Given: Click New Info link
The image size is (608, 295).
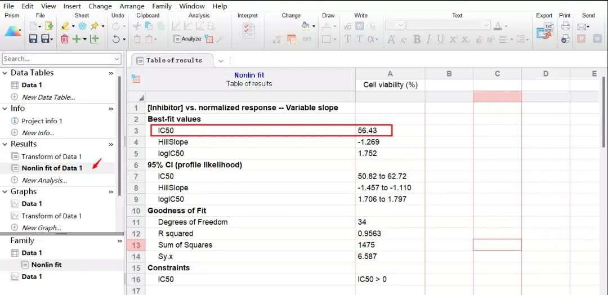Looking at the screenshot, I should pos(38,133).
